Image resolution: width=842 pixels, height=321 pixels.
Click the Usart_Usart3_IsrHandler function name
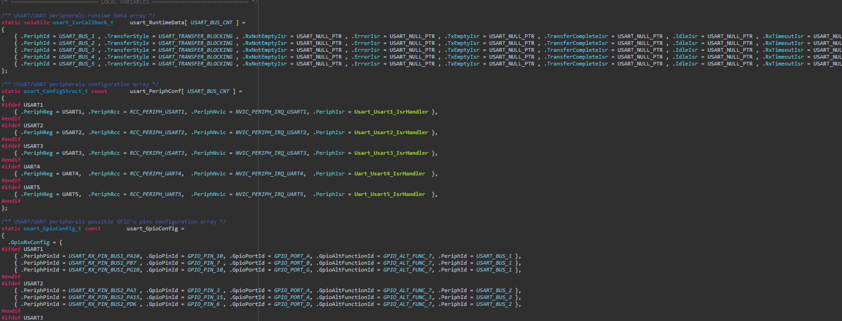click(x=391, y=153)
